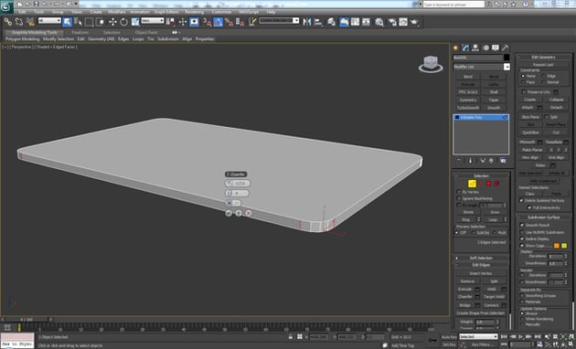Screen dimensions: 576x349
Task: Open the Modify command panel tab
Action: 465,48
